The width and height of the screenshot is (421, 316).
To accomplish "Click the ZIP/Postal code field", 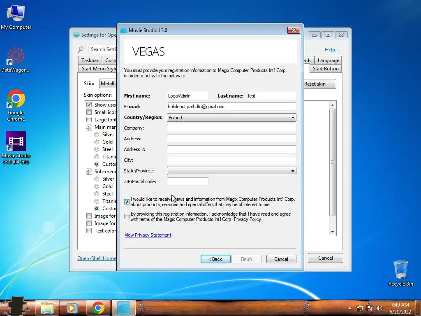I will tap(187, 181).
